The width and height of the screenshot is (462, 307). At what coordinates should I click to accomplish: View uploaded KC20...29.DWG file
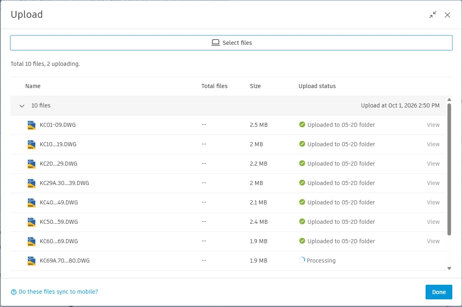pyautogui.click(x=433, y=164)
